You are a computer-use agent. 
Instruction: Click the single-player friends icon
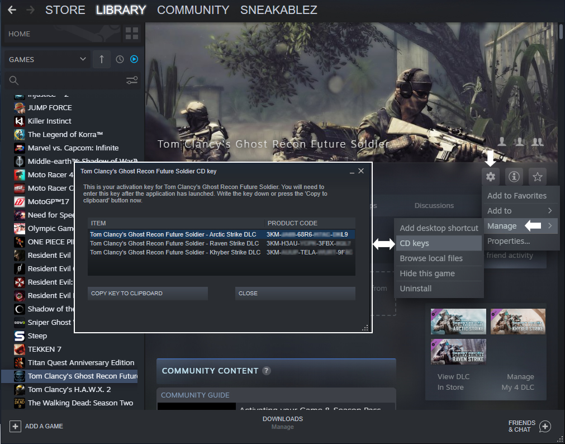(501, 141)
